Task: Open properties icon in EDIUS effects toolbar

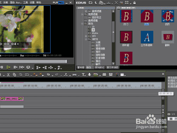Action: (121, 3)
